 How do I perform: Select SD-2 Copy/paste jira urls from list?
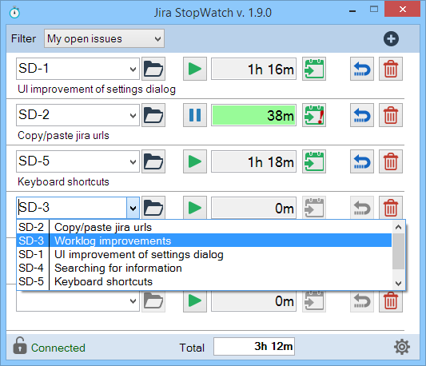204,227
